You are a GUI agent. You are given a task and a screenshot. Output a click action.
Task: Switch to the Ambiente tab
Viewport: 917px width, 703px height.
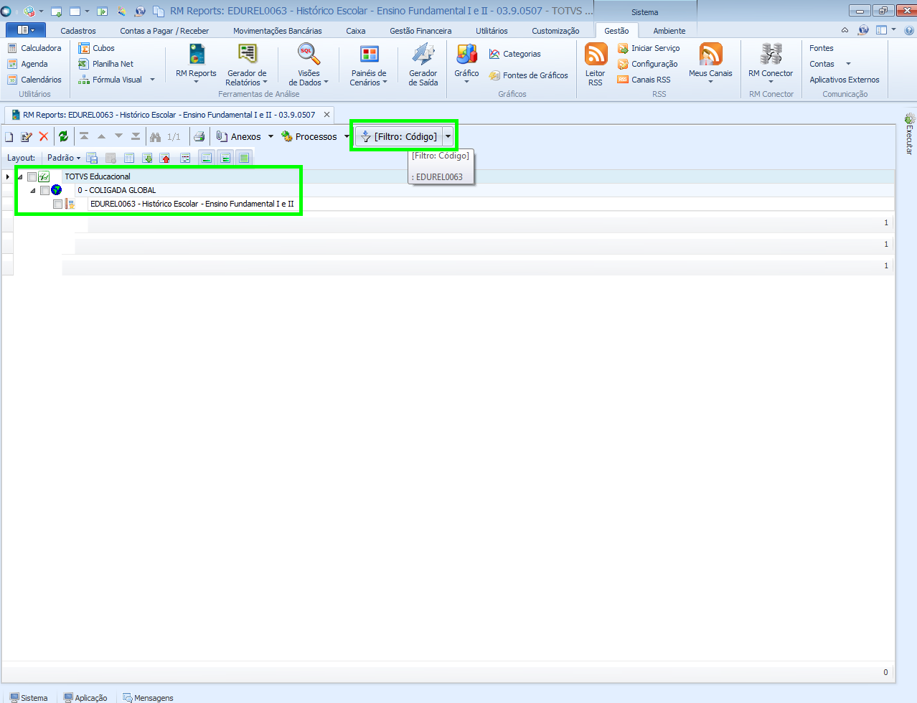[x=669, y=31]
